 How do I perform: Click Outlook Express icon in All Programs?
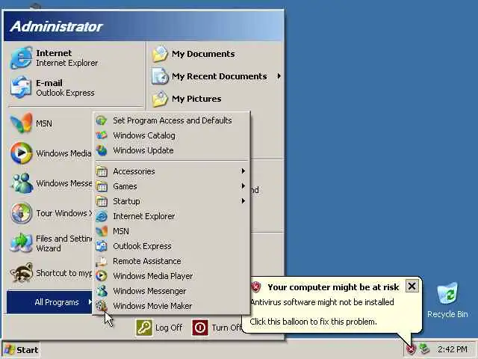[x=102, y=246]
